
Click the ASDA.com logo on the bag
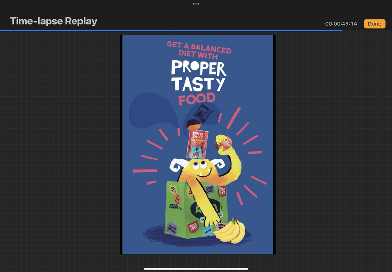click(x=174, y=206)
